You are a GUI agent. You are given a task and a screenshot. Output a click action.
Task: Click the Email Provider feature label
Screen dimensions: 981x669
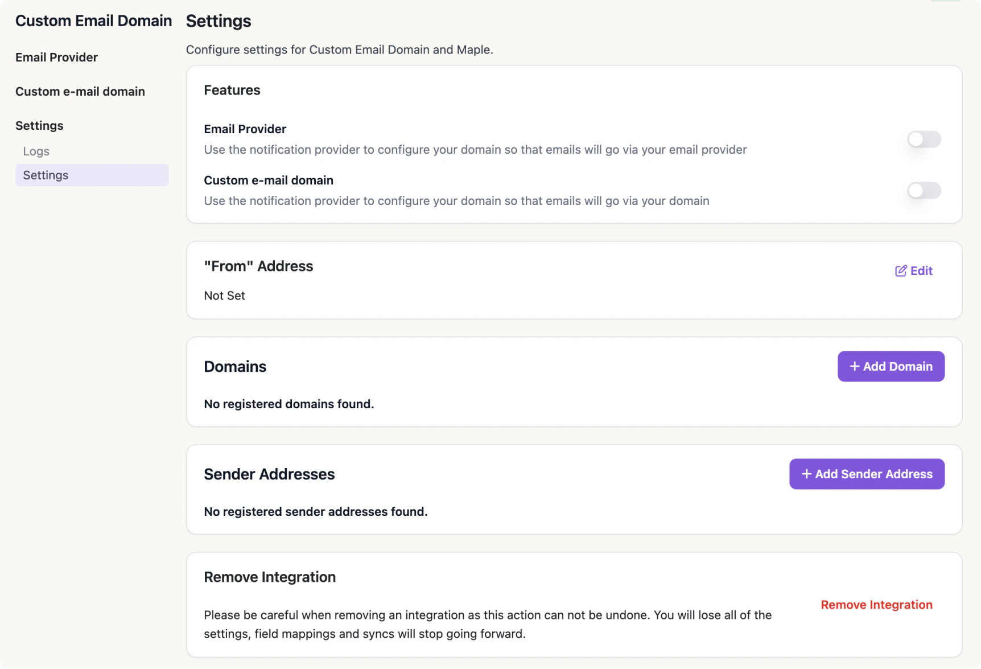(x=245, y=129)
